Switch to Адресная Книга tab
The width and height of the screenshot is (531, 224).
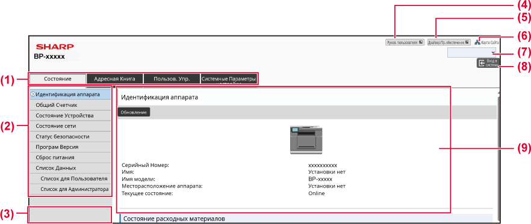tap(114, 79)
